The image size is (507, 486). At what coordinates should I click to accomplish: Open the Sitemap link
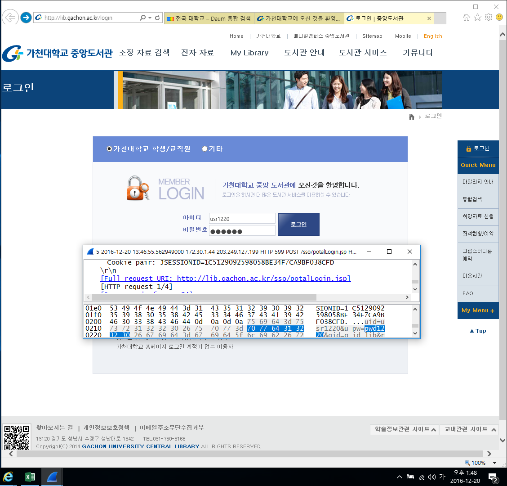(372, 36)
